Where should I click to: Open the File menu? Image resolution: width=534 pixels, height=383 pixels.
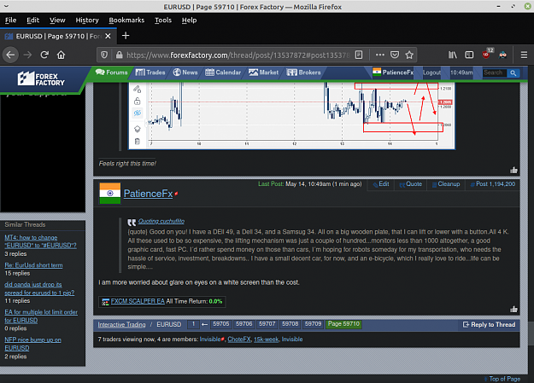tap(10, 20)
